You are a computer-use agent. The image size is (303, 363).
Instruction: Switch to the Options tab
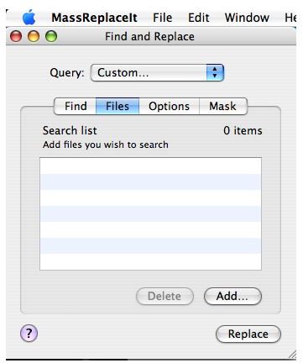pyautogui.click(x=169, y=106)
